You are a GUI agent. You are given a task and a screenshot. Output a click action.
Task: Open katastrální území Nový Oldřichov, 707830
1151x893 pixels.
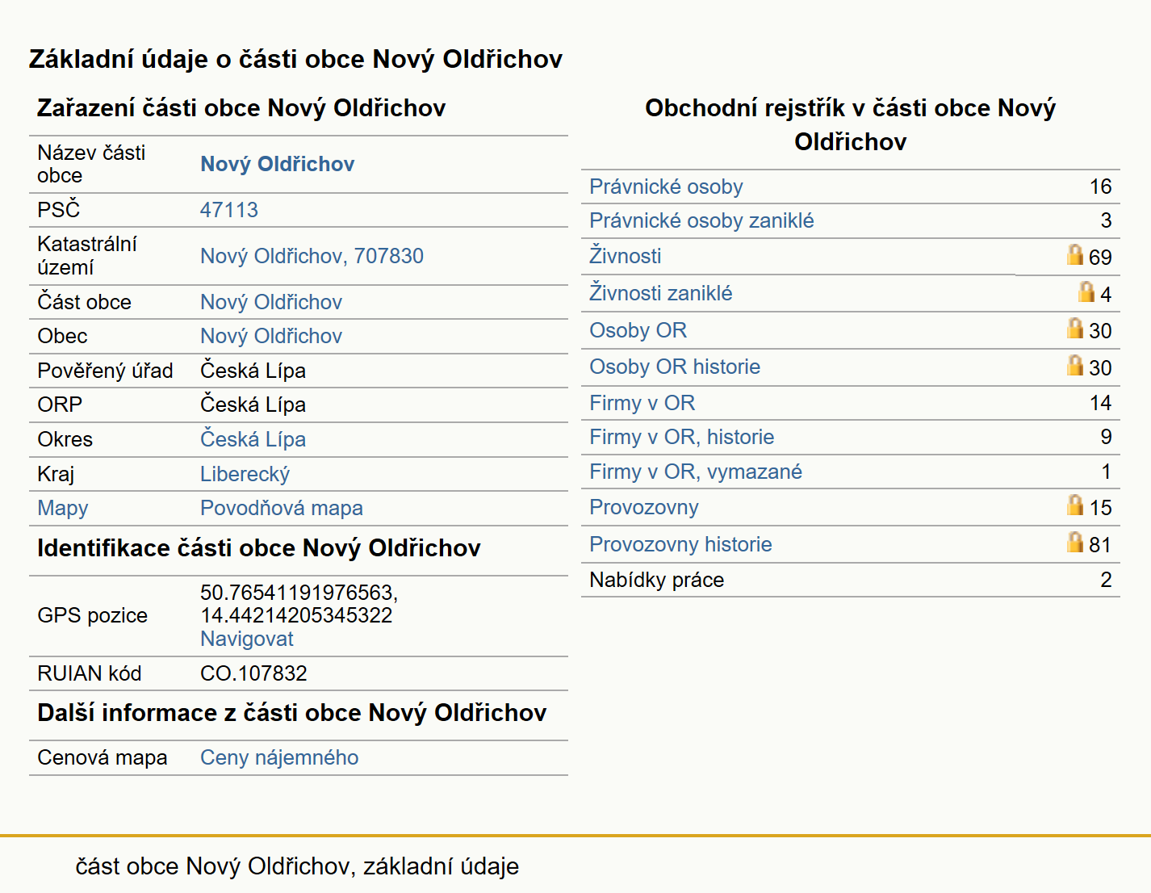312,256
